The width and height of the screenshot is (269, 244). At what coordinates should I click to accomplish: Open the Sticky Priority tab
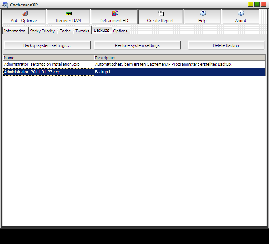(42, 31)
